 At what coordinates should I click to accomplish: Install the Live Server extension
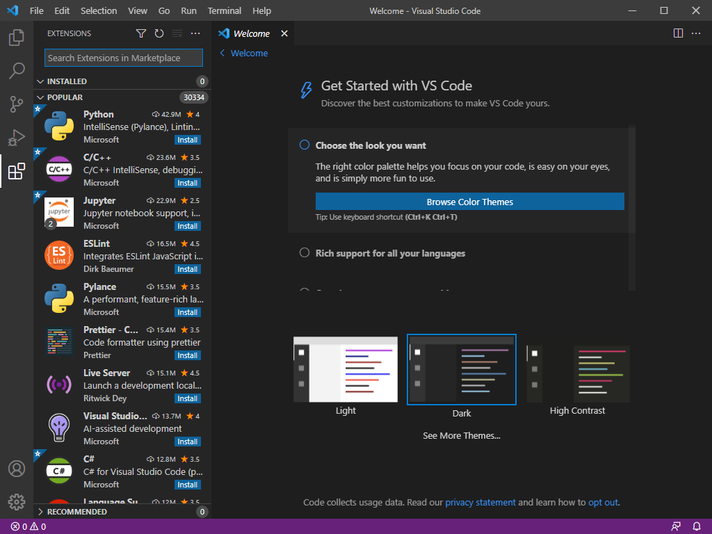click(188, 398)
